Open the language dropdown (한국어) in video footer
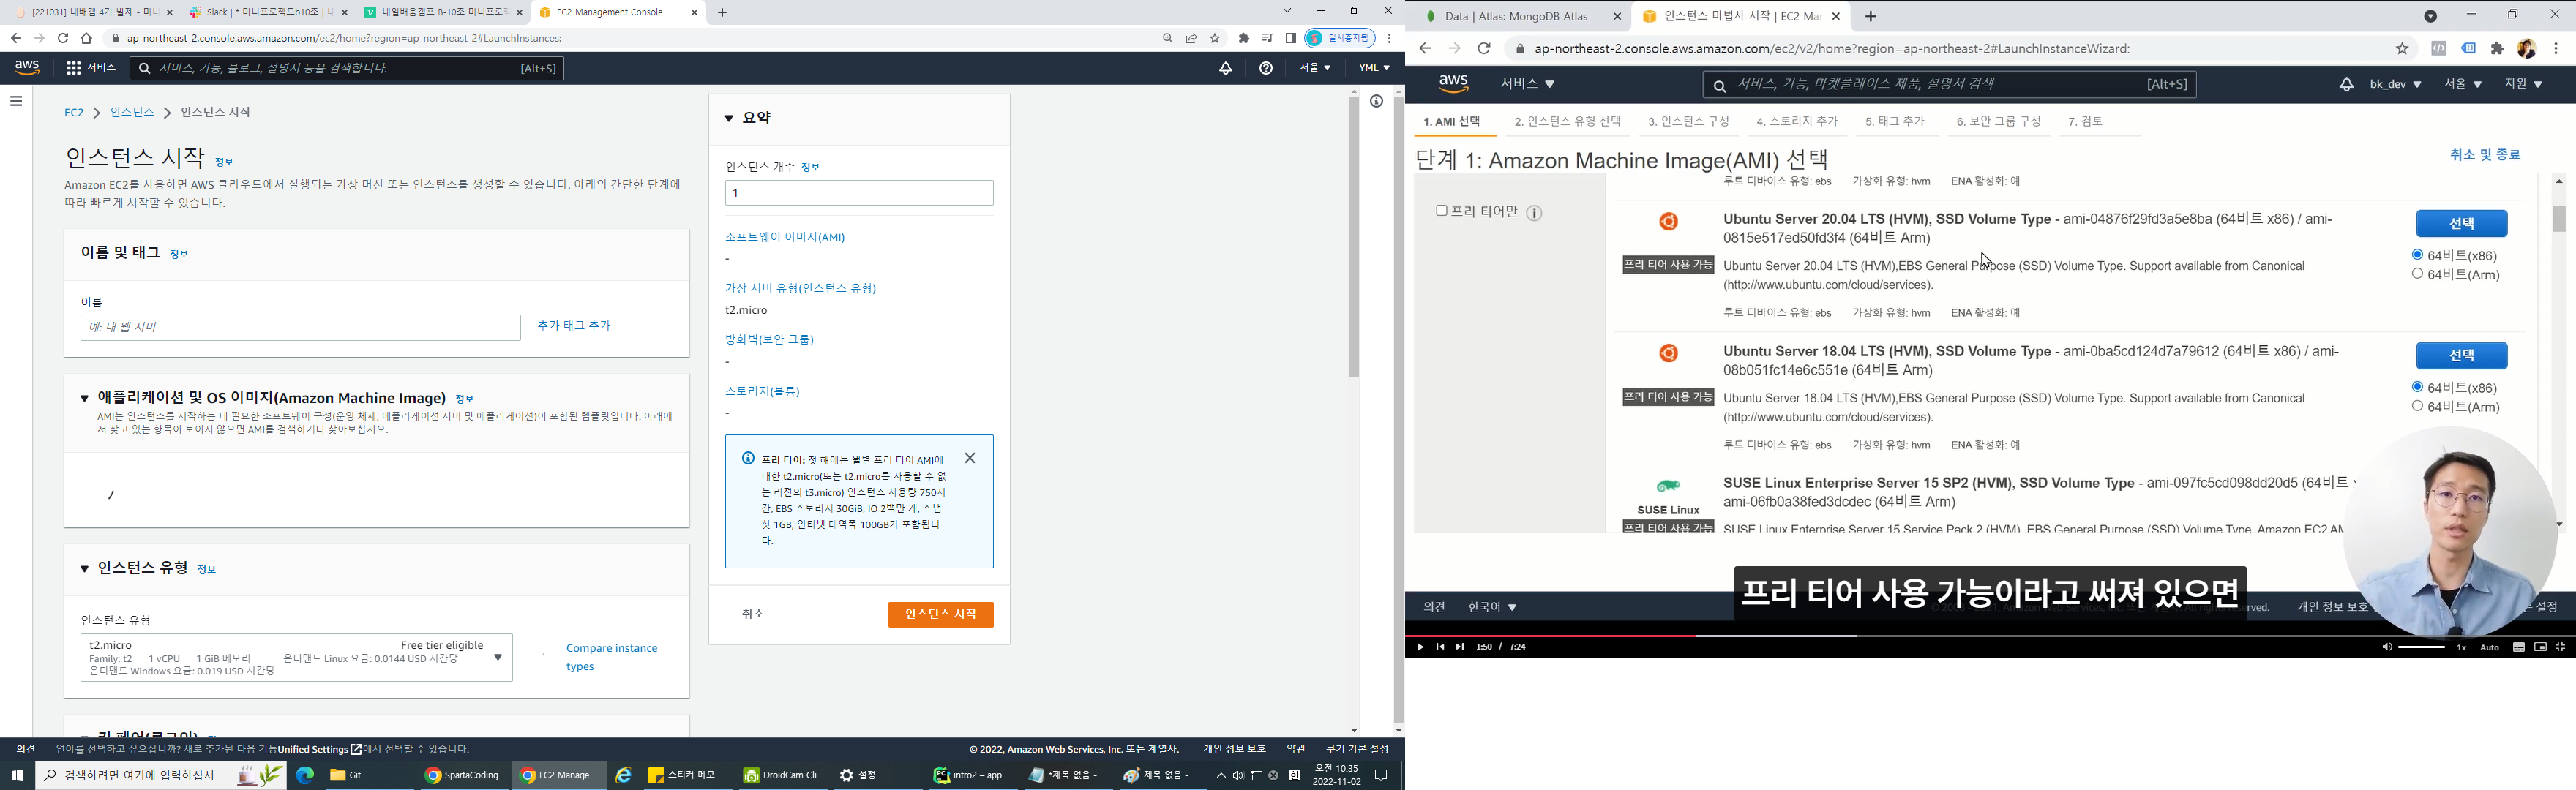The width and height of the screenshot is (2576, 790). [x=1492, y=607]
